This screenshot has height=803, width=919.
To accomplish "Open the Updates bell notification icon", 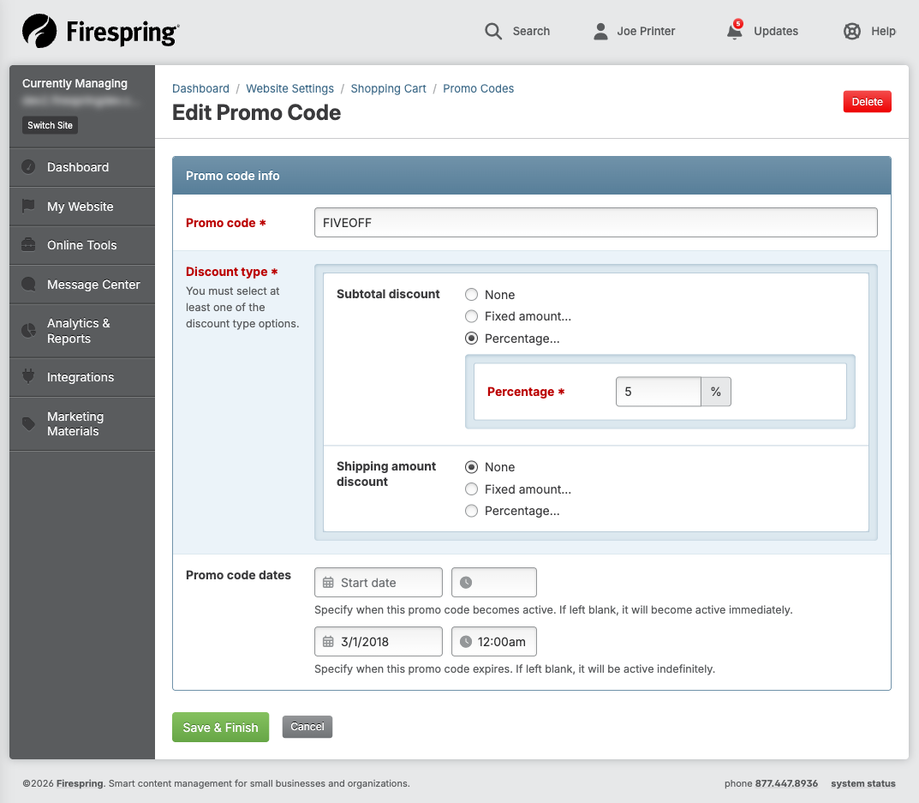I will [734, 30].
